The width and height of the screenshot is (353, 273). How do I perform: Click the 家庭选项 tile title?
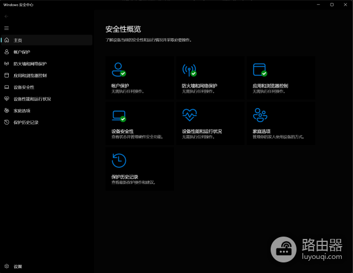(261, 132)
